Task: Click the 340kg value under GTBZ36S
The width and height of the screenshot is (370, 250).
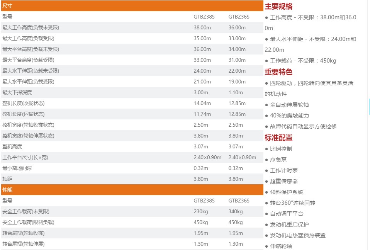Action: pyautogui.click(x=235, y=211)
